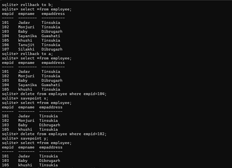This screenshot has height=168, width=232.
Task: Click the 'rollback to a;' command text
Action: (x=37, y=54)
